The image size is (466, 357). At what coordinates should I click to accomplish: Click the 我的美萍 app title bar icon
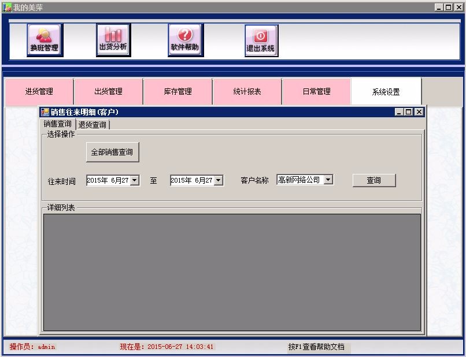[x=7, y=7]
